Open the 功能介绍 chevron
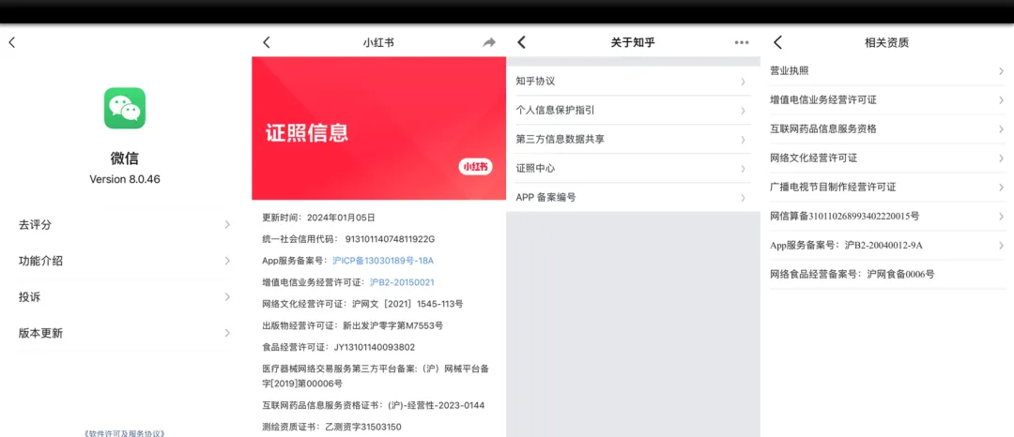 tap(227, 261)
